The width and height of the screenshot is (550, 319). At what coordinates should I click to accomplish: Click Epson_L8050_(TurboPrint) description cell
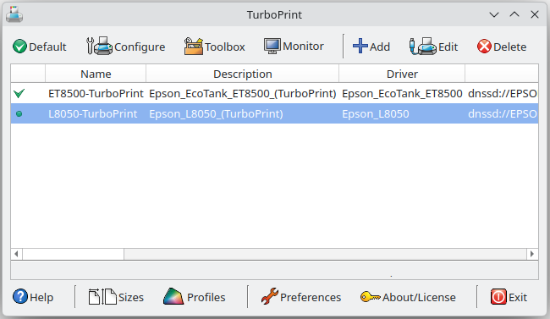[216, 113]
